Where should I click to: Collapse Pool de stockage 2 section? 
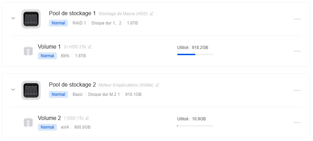[13, 90]
